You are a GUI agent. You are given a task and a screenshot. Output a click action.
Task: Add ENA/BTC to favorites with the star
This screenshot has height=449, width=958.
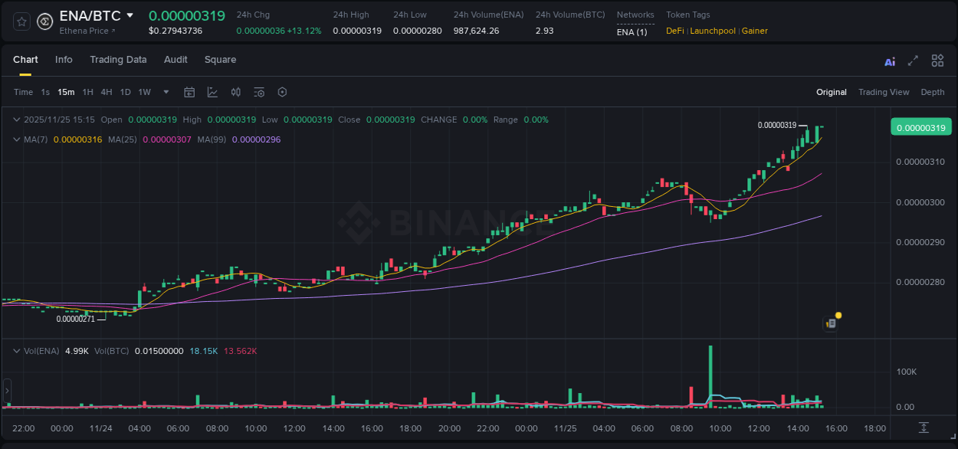pos(21,21)
